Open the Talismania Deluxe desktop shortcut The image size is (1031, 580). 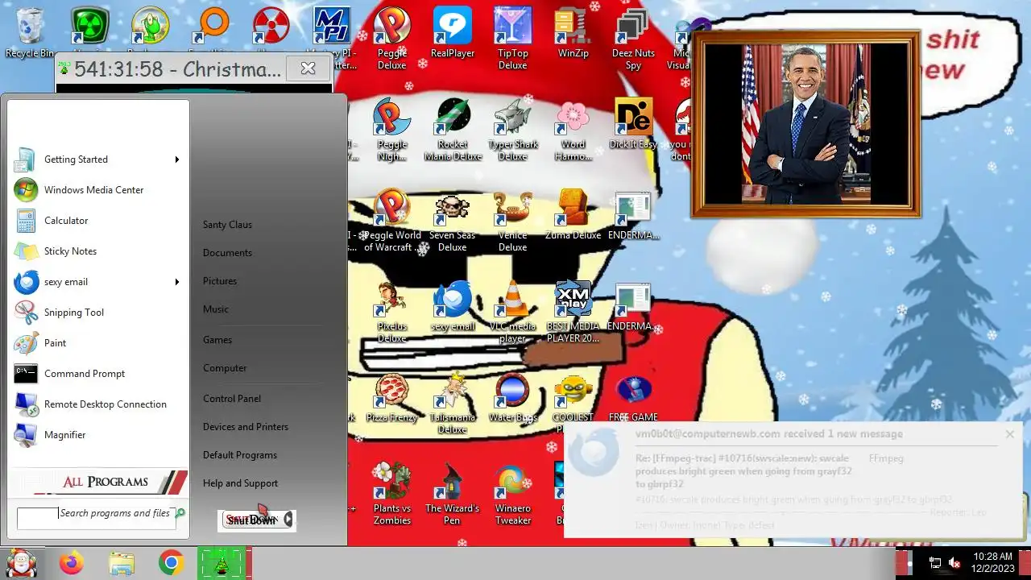(x=453, y=404)
